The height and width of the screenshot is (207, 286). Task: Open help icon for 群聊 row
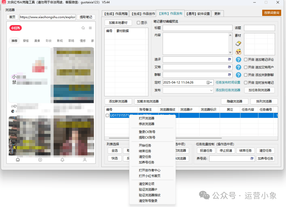238,75
